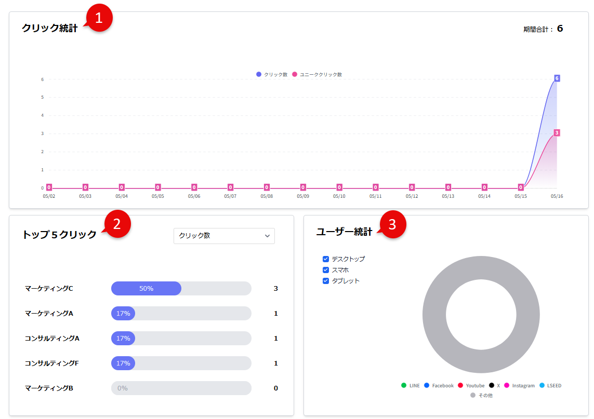Click the LINE legend icon
The width and height of the screenshot is (594, 419).
[x=404, y=386]
